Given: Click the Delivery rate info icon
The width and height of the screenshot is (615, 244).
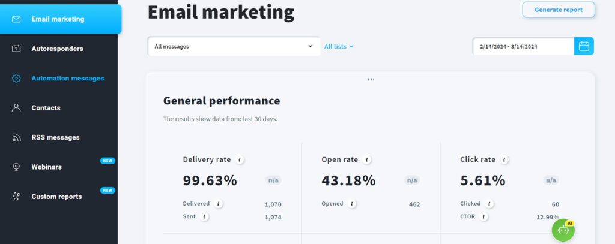Looking at the screenshot, I should (x=240, y=160).
